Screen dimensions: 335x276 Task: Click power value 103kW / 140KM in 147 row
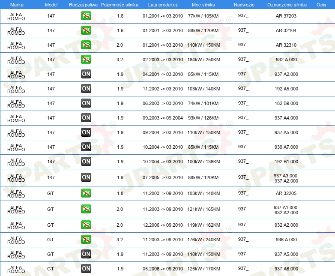[203, 89]
